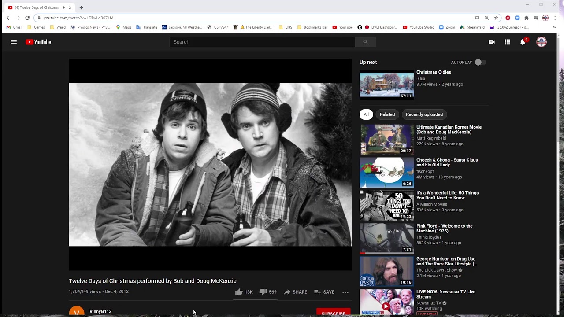Open the Weed bookmark folder
The width and height of the screenshot is (564, 317).
58,27
